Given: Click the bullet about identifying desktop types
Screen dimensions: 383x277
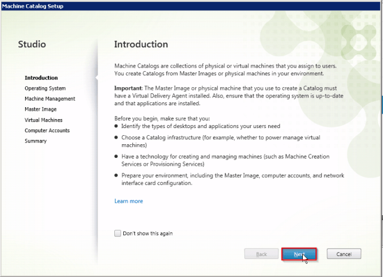Looking at the screenshot, I should tap(200, 126).
